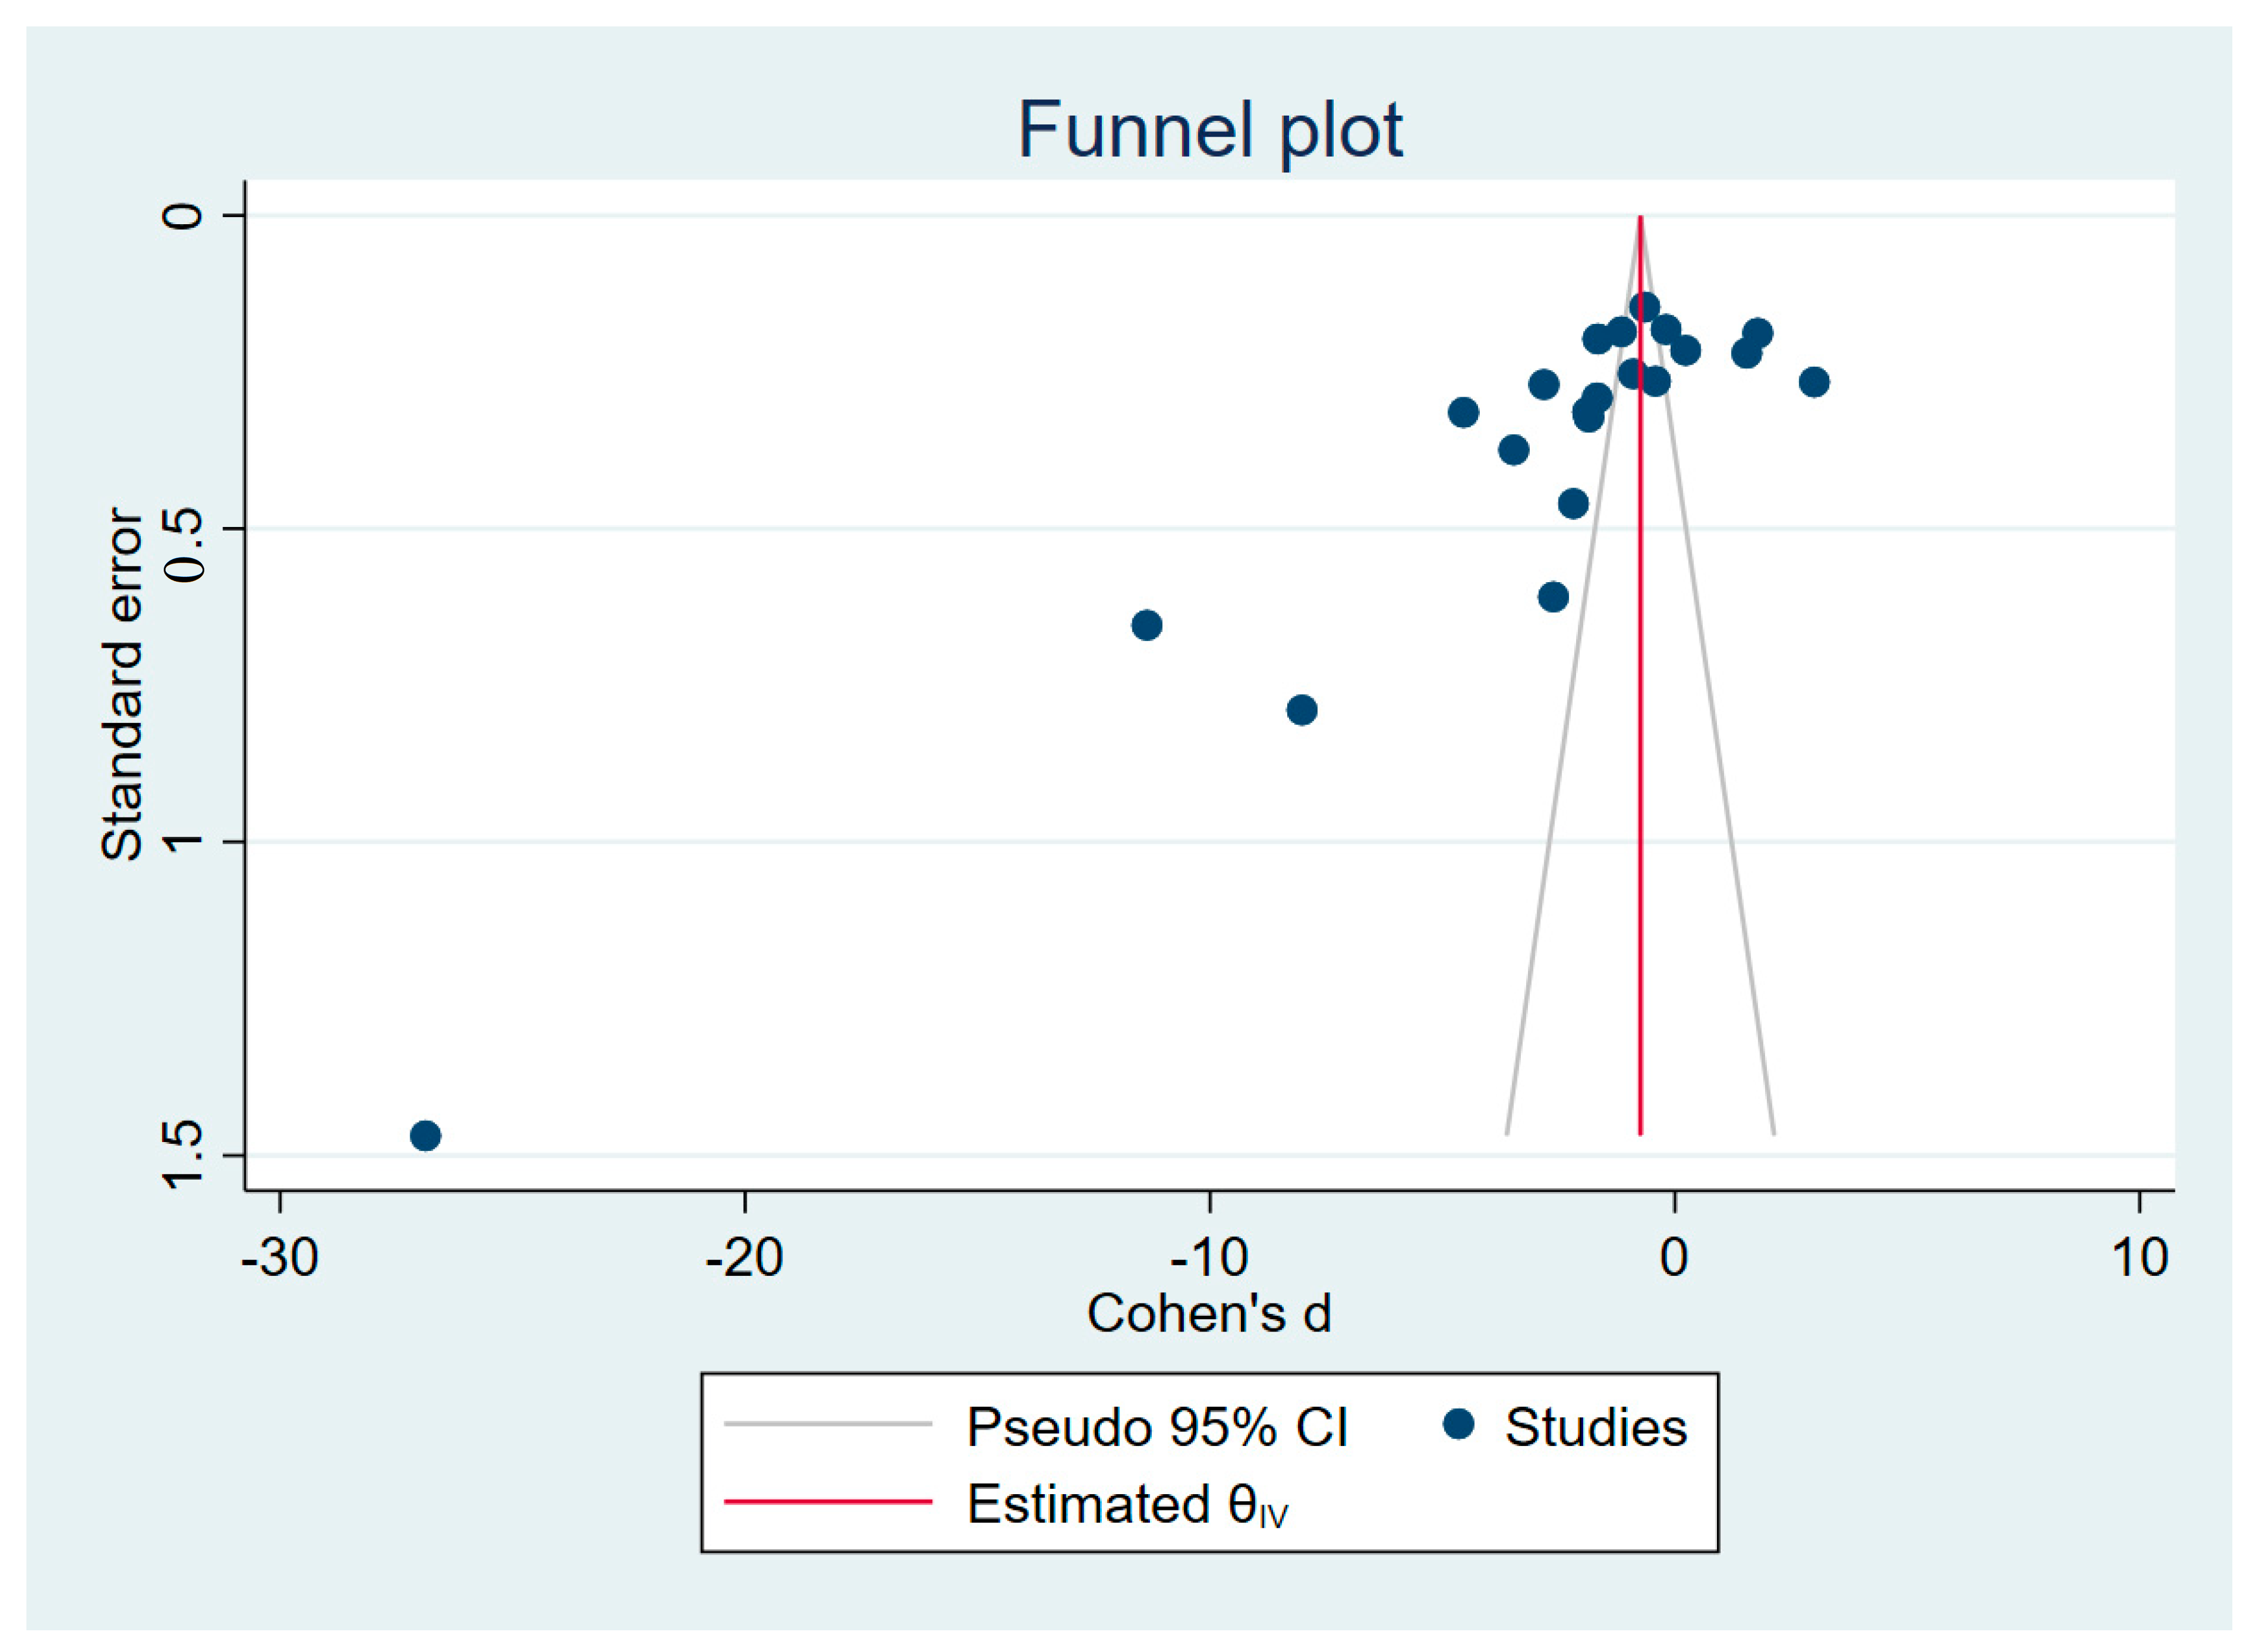Click the "Estimated θIV" legend label
The height and width of the screenshot is (1652, 2257).
(x=1127, y=1505)
